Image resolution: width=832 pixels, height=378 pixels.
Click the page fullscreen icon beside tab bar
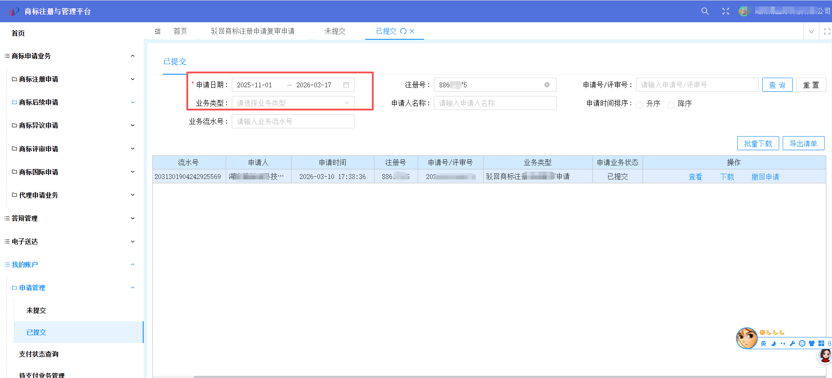pyautogui.click(x=827, y=31)
